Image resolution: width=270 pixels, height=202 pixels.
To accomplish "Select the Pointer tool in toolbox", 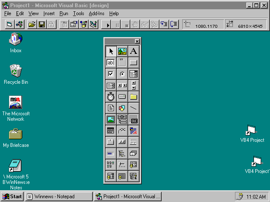I will tap(111, 51).
